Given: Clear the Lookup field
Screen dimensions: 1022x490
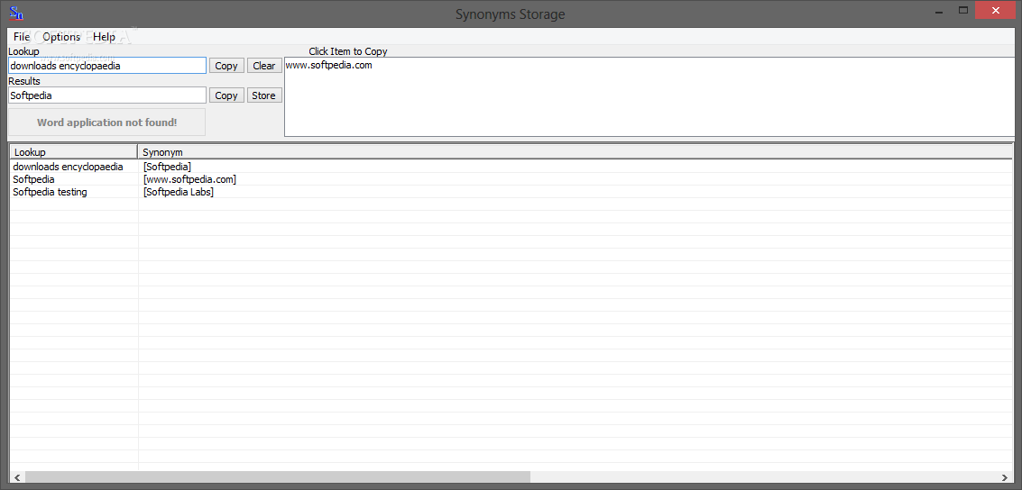Looking at the screenshot, I should (x=264, y=66).
